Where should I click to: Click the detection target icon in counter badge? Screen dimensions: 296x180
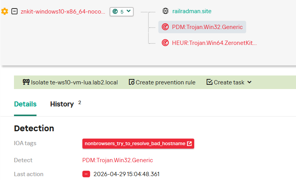point(115,12)
